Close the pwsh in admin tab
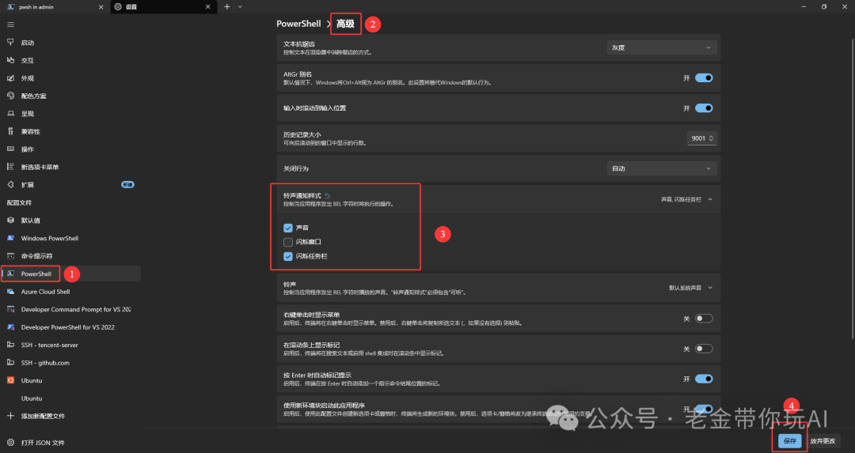This screenshot has width=855, height=453. 101,6
